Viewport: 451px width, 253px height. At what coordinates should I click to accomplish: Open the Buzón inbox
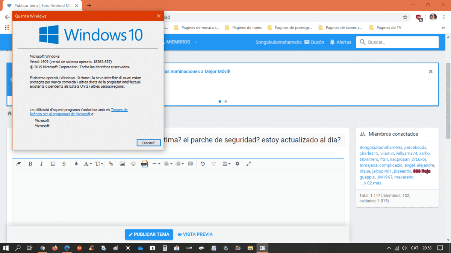pyautogui.click(x=314, y=42)
